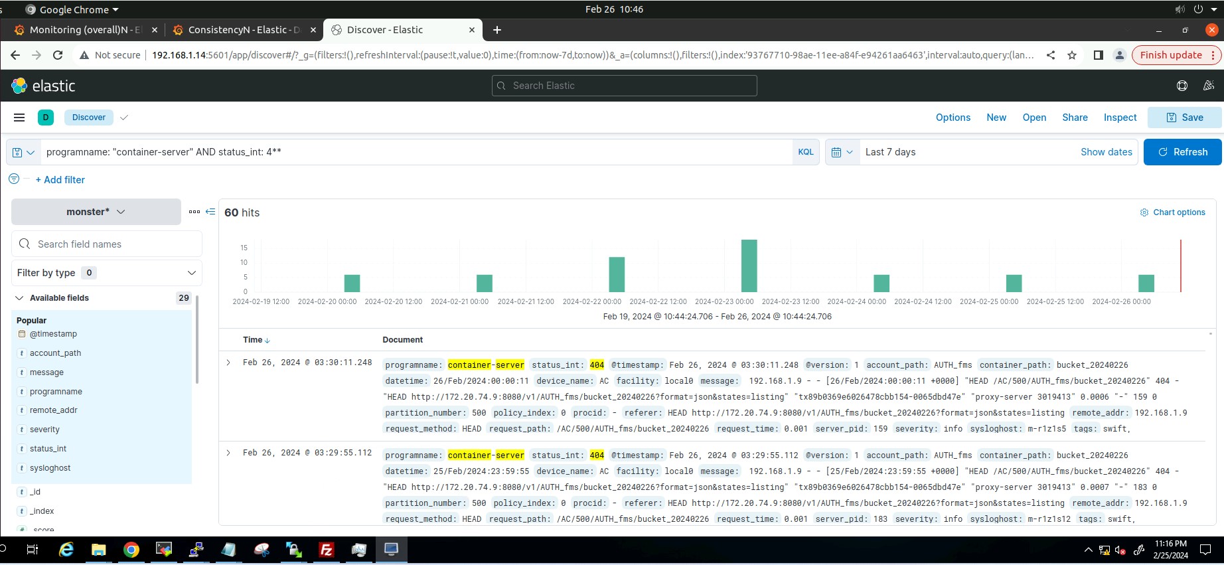
Task: Click the Show dates link
Action: pyautogui.click(x=1106, y=152)
